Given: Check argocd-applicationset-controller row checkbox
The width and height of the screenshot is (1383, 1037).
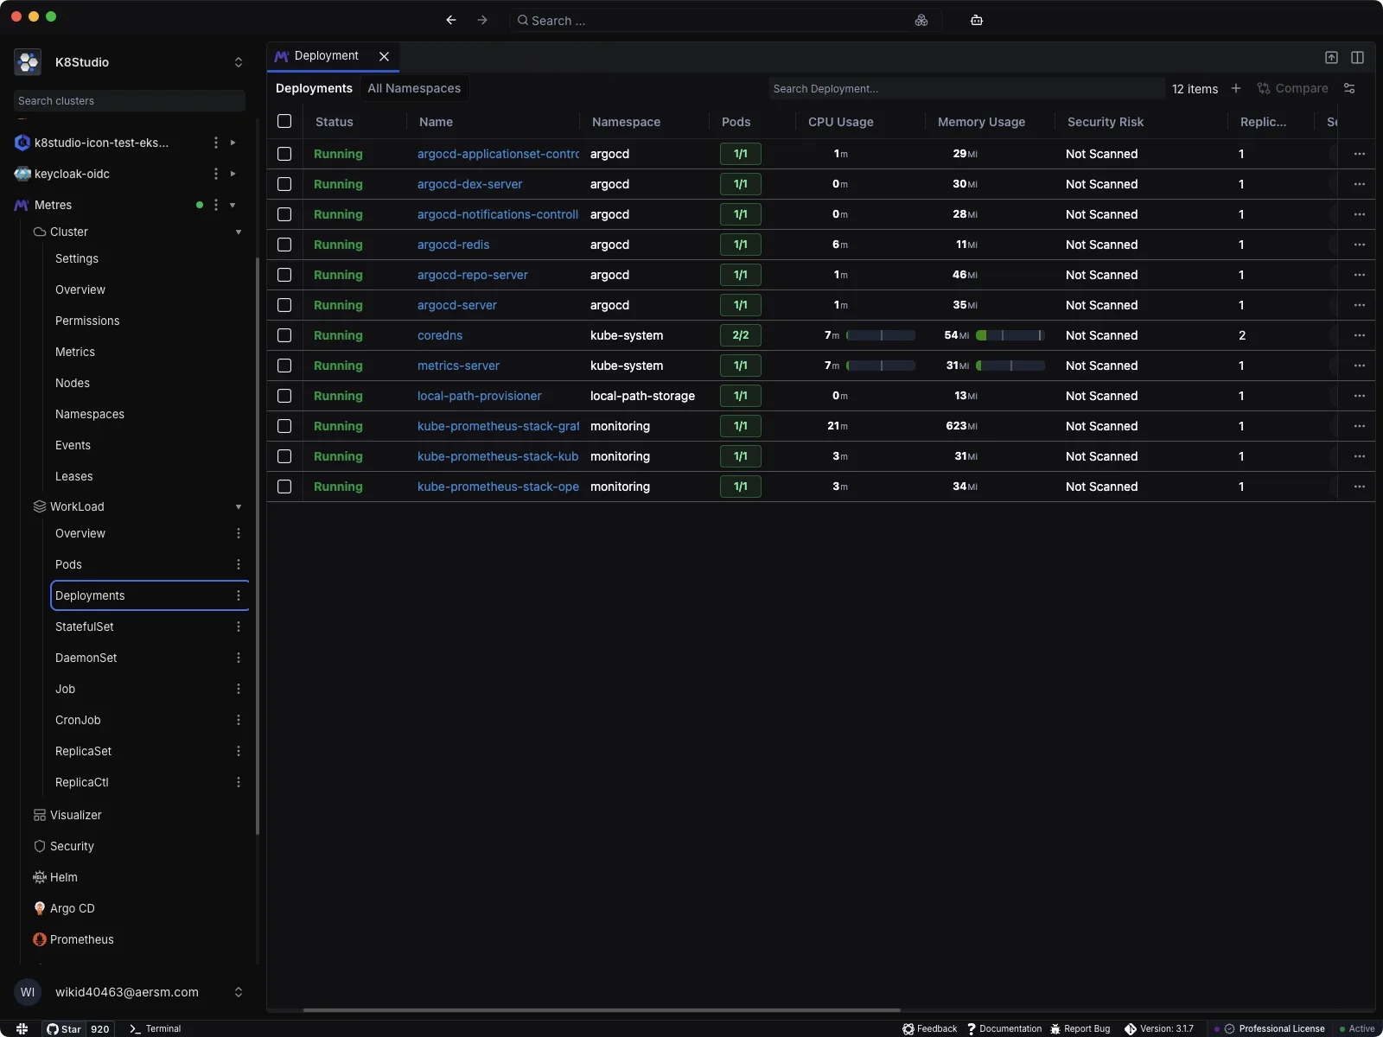Looking at the screenshot, I should pyautogui.click(x=284, y=154).
